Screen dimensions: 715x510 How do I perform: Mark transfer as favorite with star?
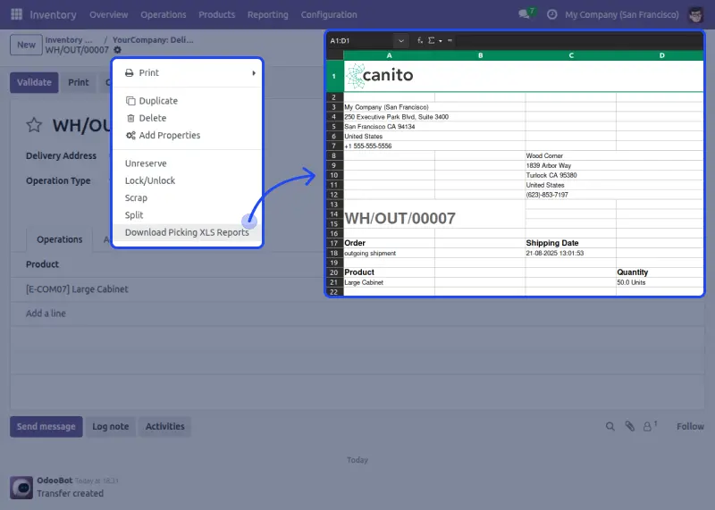pos(34,125)
